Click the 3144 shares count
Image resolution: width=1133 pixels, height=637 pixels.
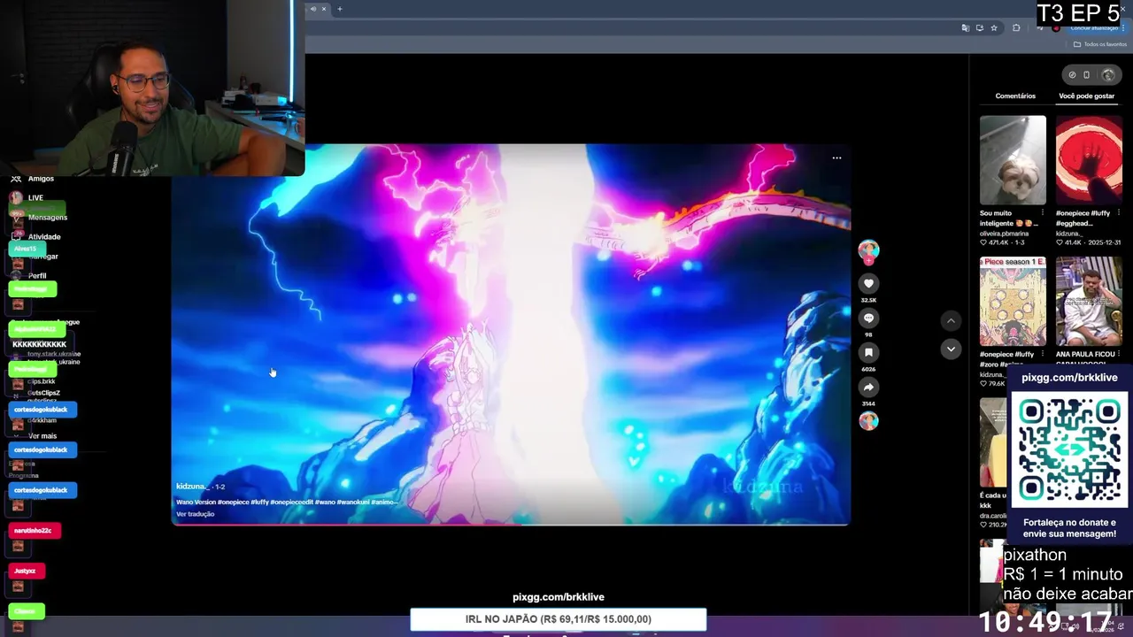pyautogui.click(x=868, y=403)
